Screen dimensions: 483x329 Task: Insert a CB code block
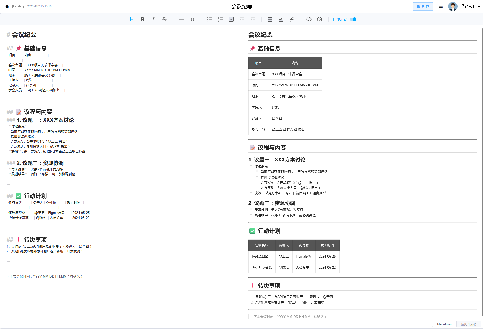pos(320,19)
